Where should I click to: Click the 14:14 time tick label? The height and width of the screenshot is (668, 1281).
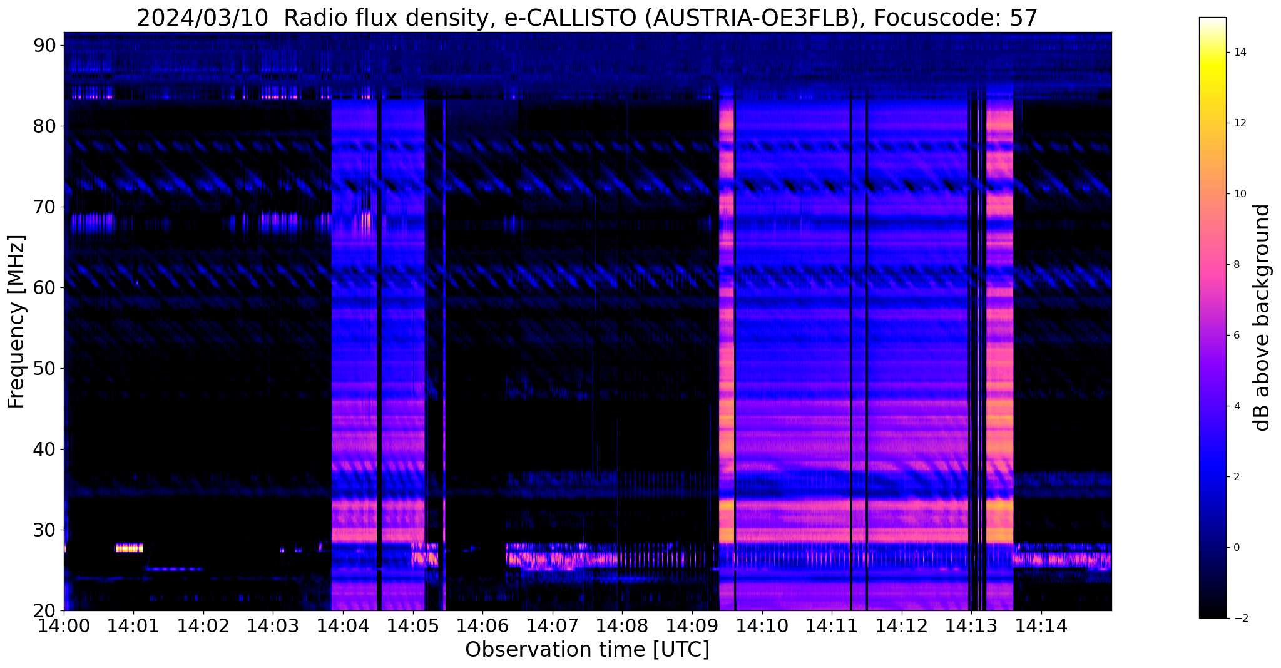(x=1041, y=626)
